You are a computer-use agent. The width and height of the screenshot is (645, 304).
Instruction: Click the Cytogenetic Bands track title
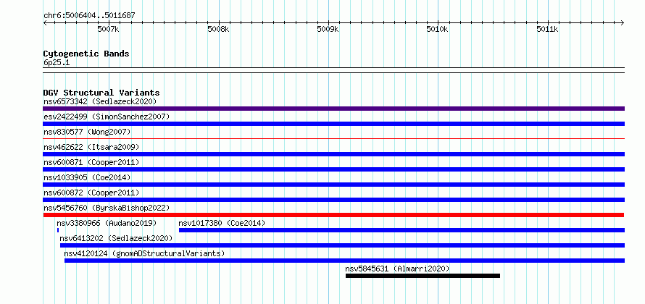click(x=86, y=54)
